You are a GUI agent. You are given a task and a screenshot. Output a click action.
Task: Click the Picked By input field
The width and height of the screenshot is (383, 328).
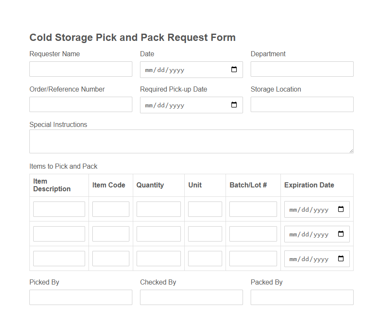(x=80, y=297)
